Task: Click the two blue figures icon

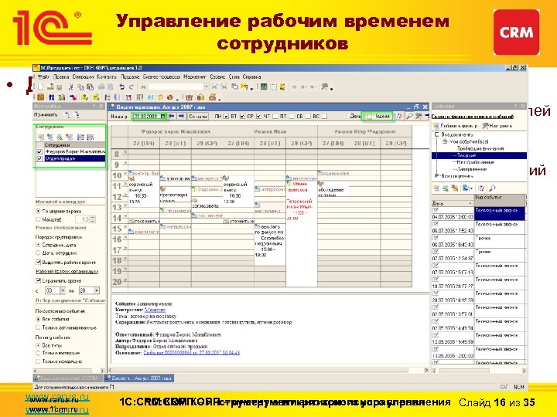Action: click(x=51, y=97)
